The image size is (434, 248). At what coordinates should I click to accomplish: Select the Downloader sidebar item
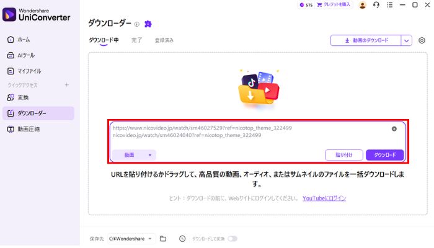coord(38,113)
